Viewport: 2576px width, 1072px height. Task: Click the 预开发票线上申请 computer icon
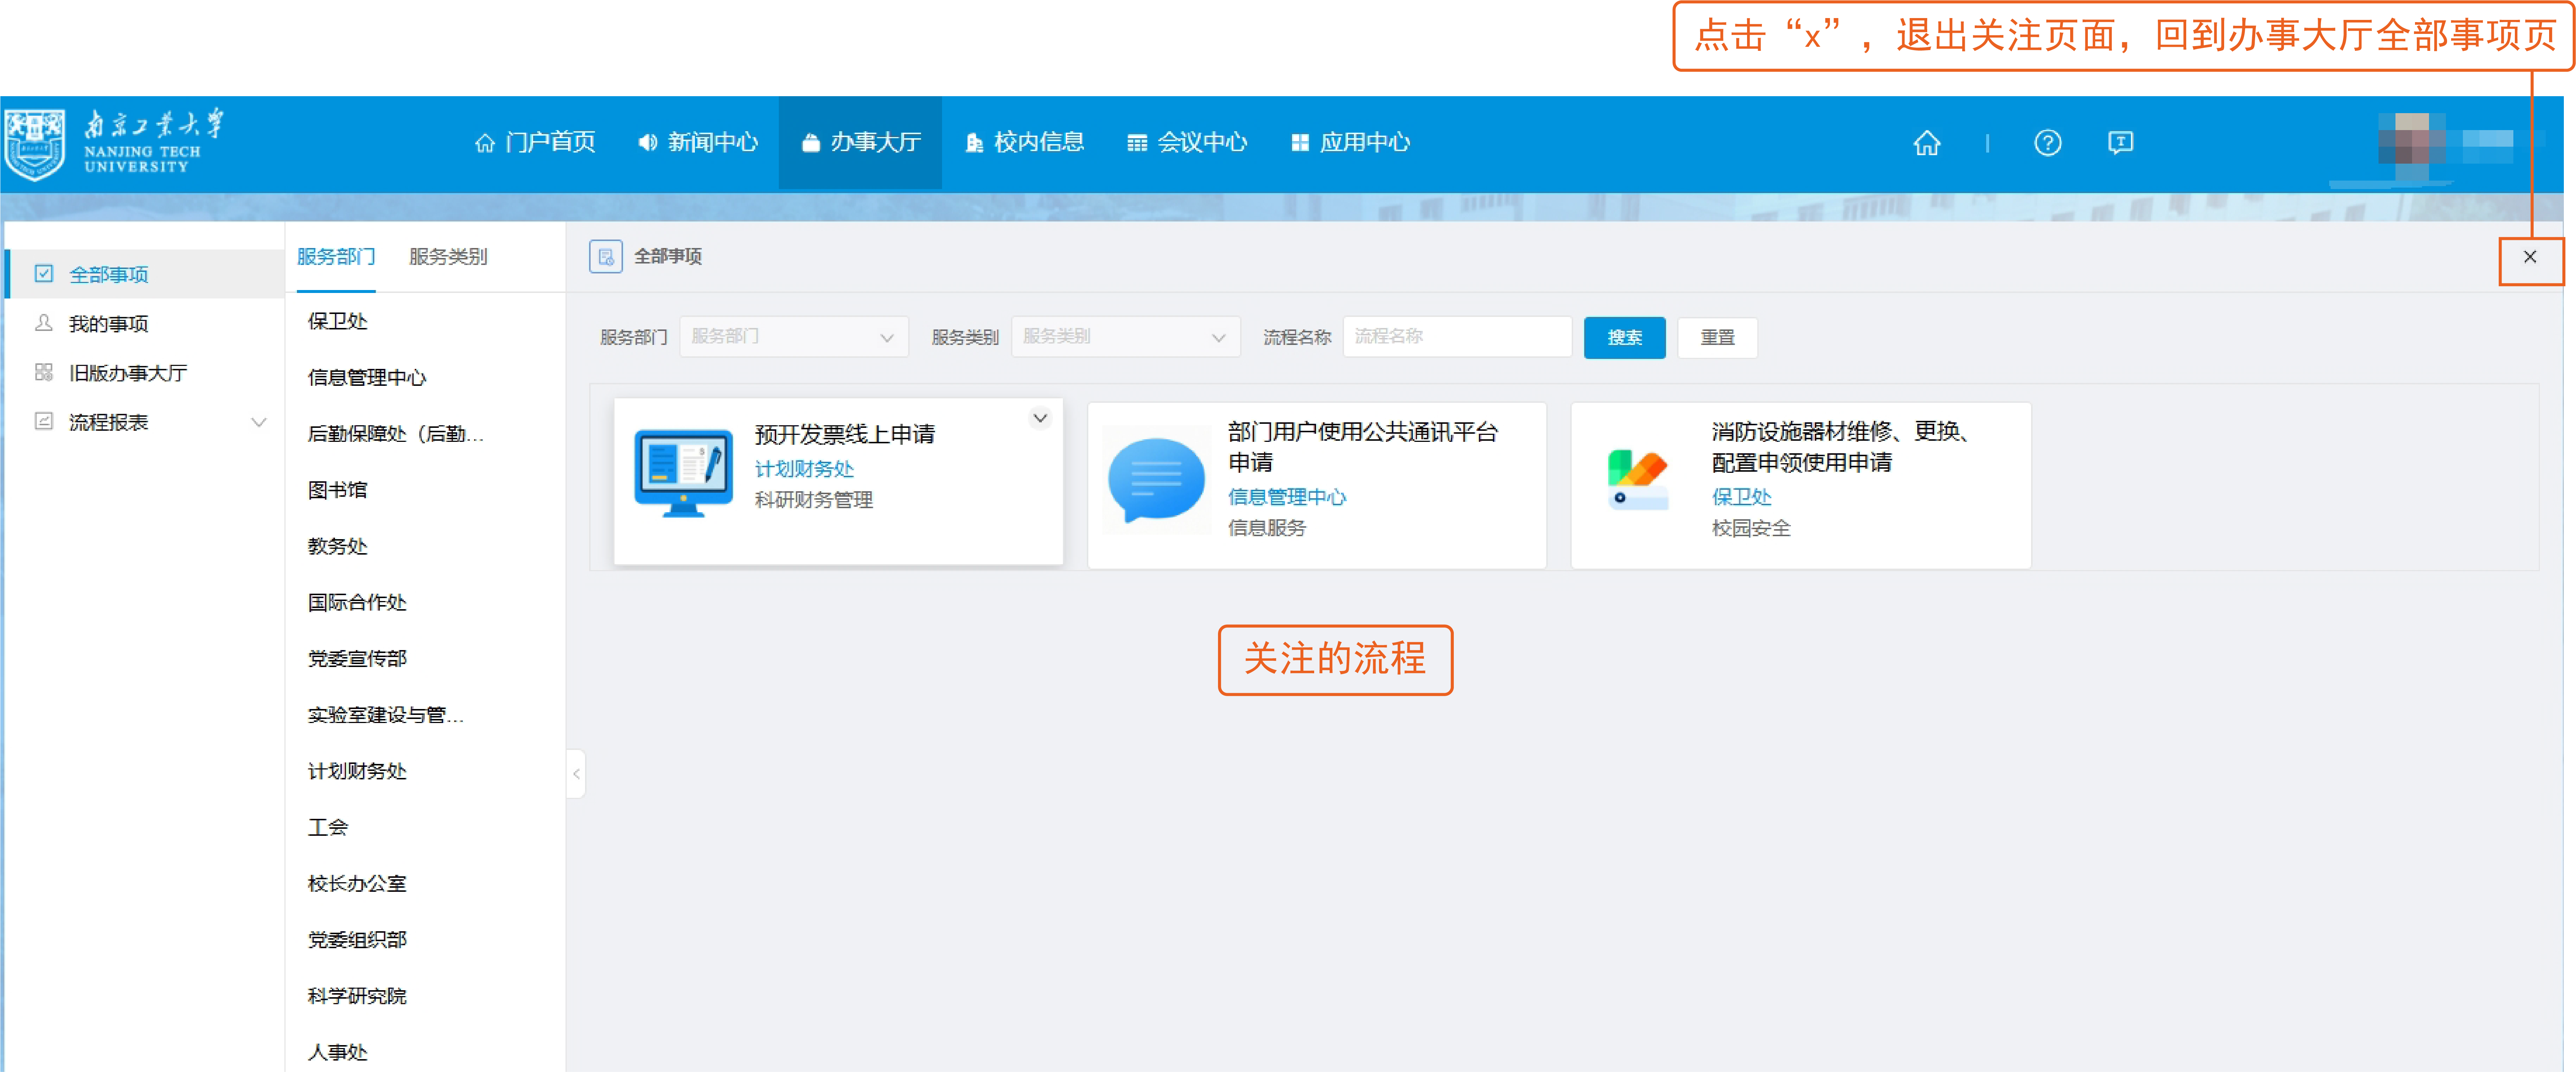(684, 473)
